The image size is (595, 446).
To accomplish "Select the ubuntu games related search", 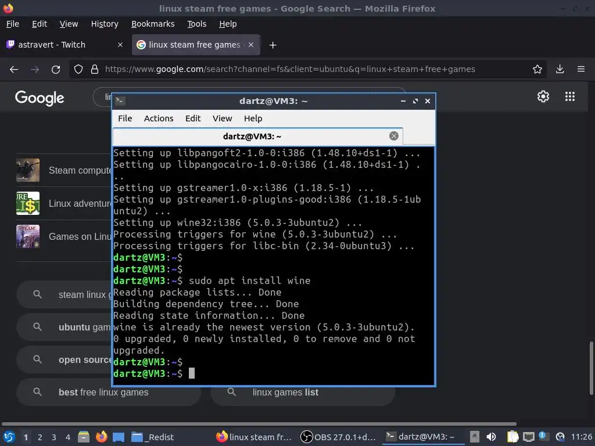I will click(64, 328).
